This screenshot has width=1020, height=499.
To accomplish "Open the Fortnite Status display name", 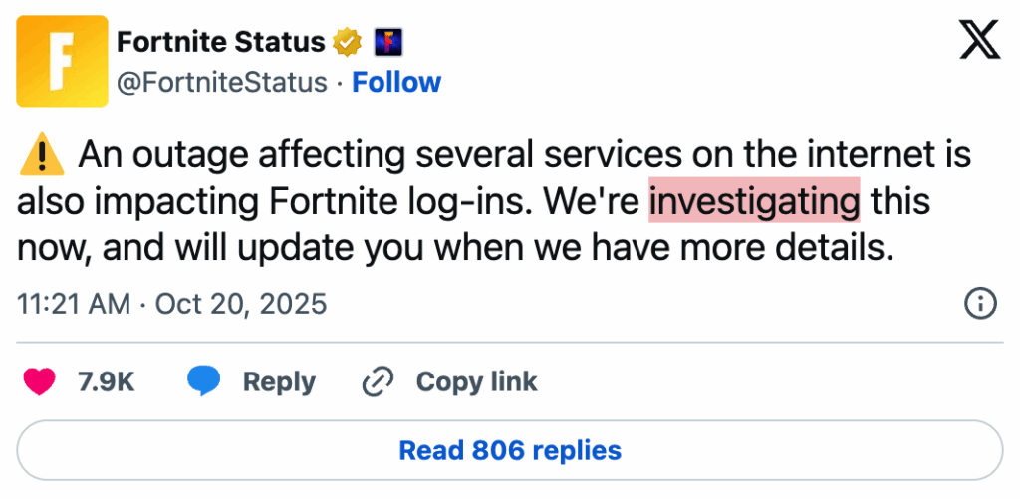I will (220, 42).
